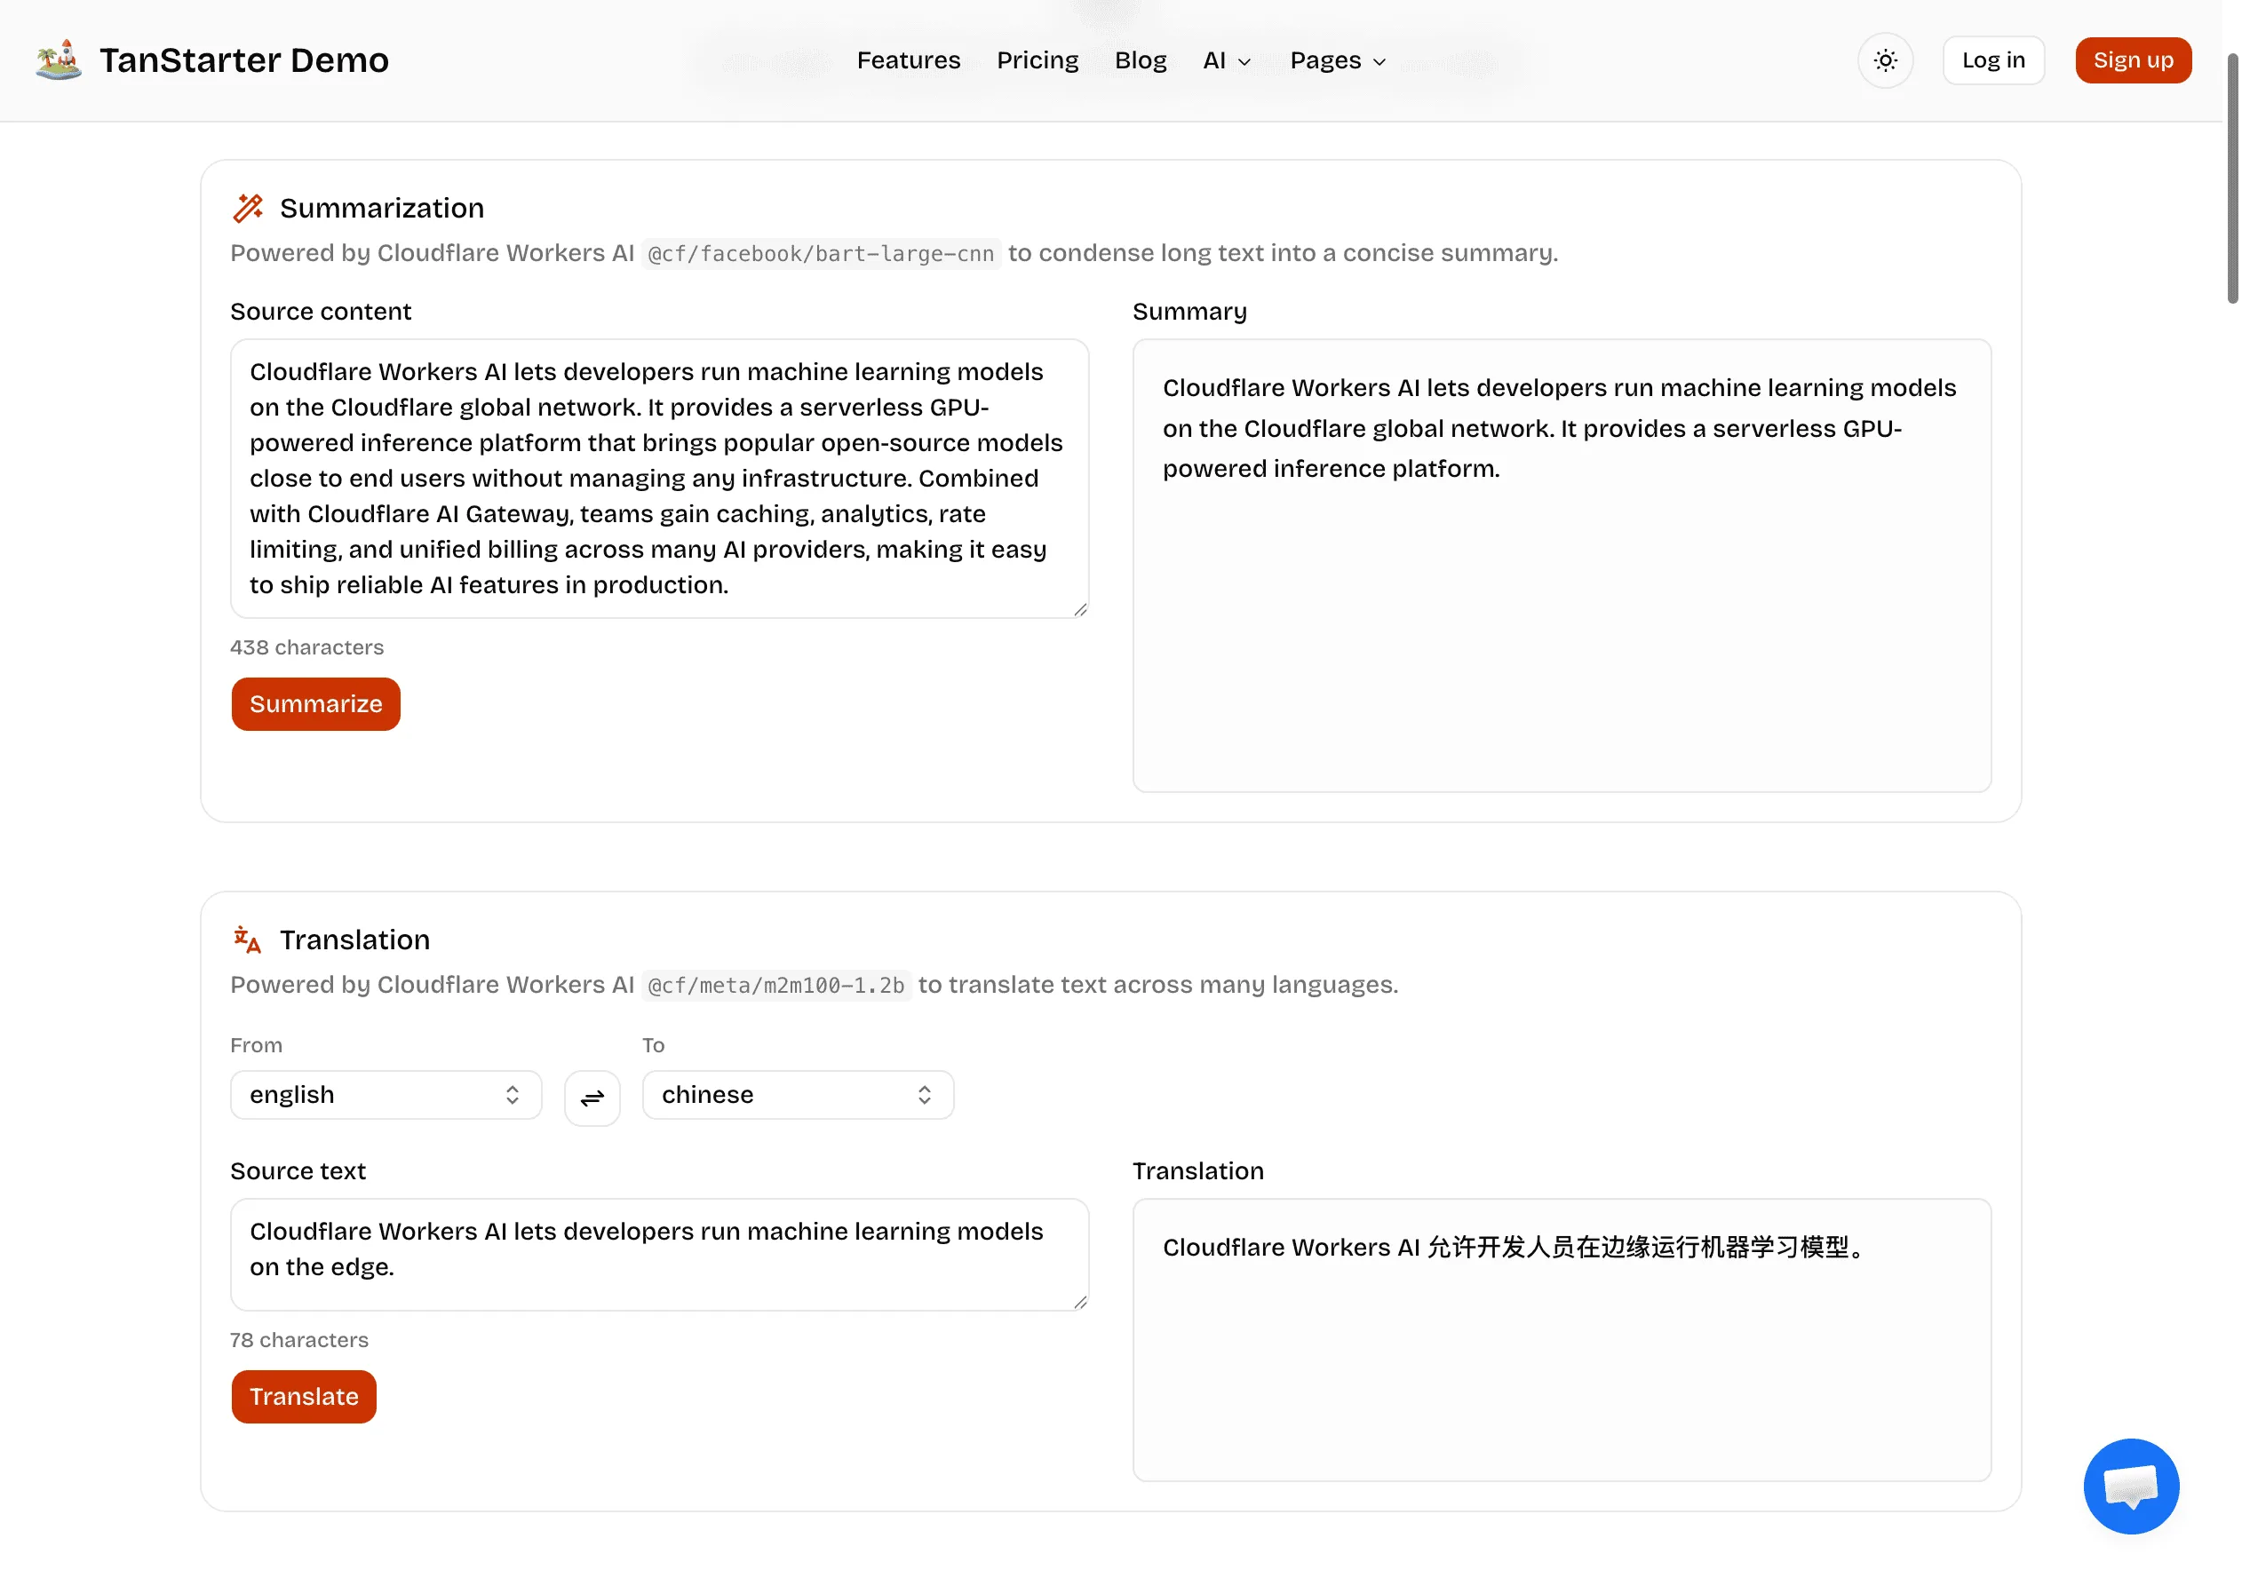Toggle the light/dark theme sun icon
The height and width of the screenshot is (1570, 2242).
coord(1888,60)
